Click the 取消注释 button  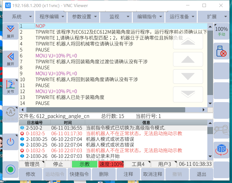(x=153, y=174)
